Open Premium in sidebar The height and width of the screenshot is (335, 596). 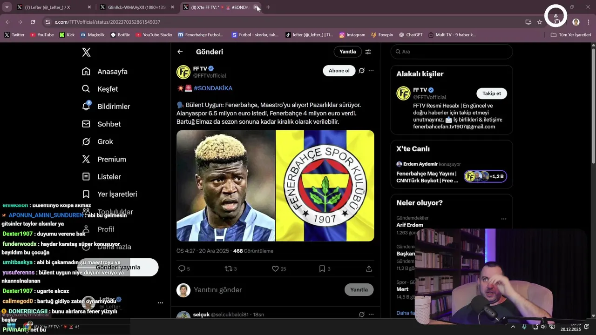104,159
